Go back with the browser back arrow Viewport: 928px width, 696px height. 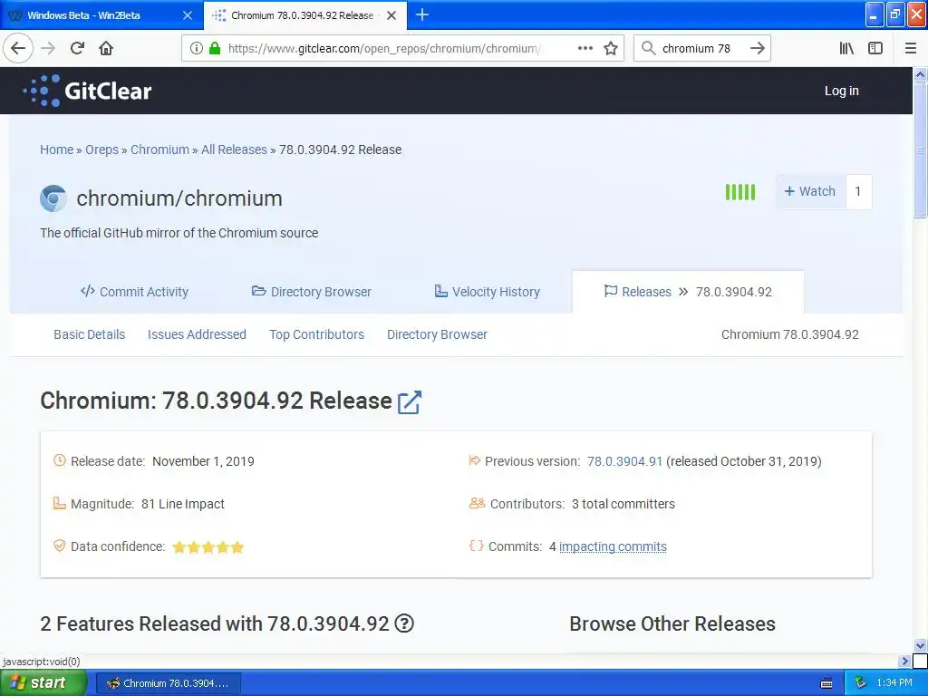tap(18, 48)
